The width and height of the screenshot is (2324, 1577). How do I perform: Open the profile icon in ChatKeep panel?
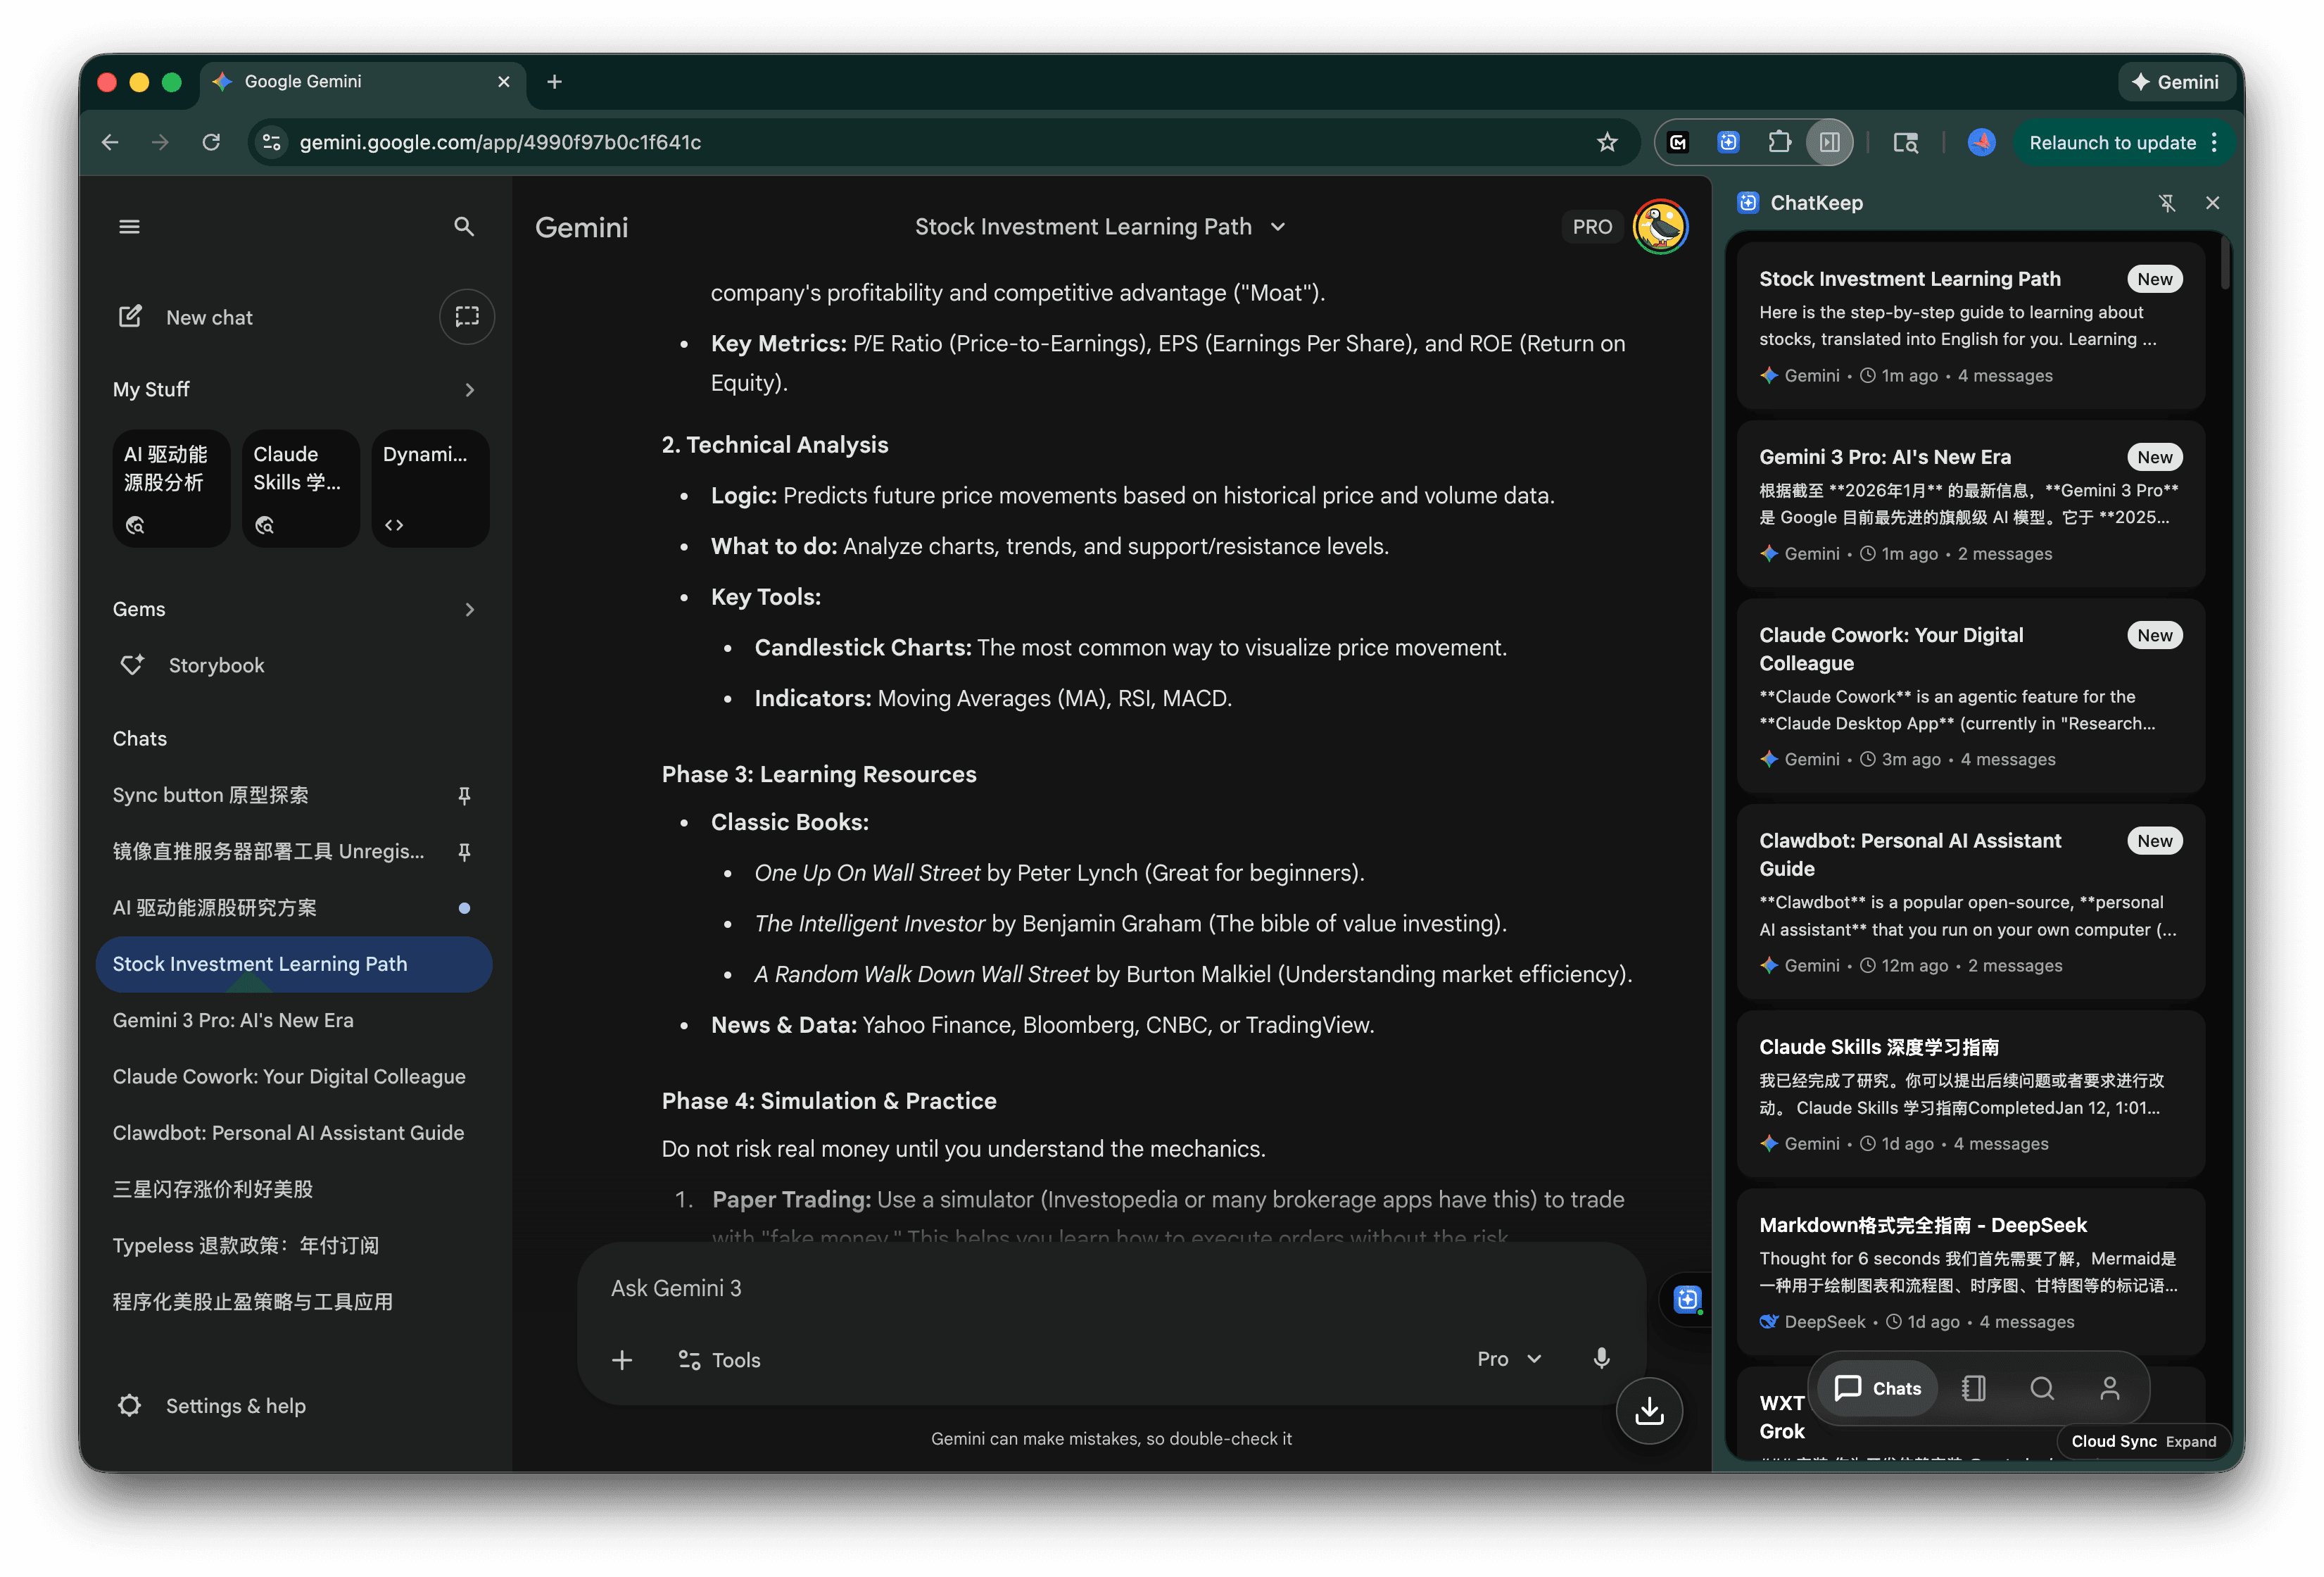(x=2111, y=1388)
